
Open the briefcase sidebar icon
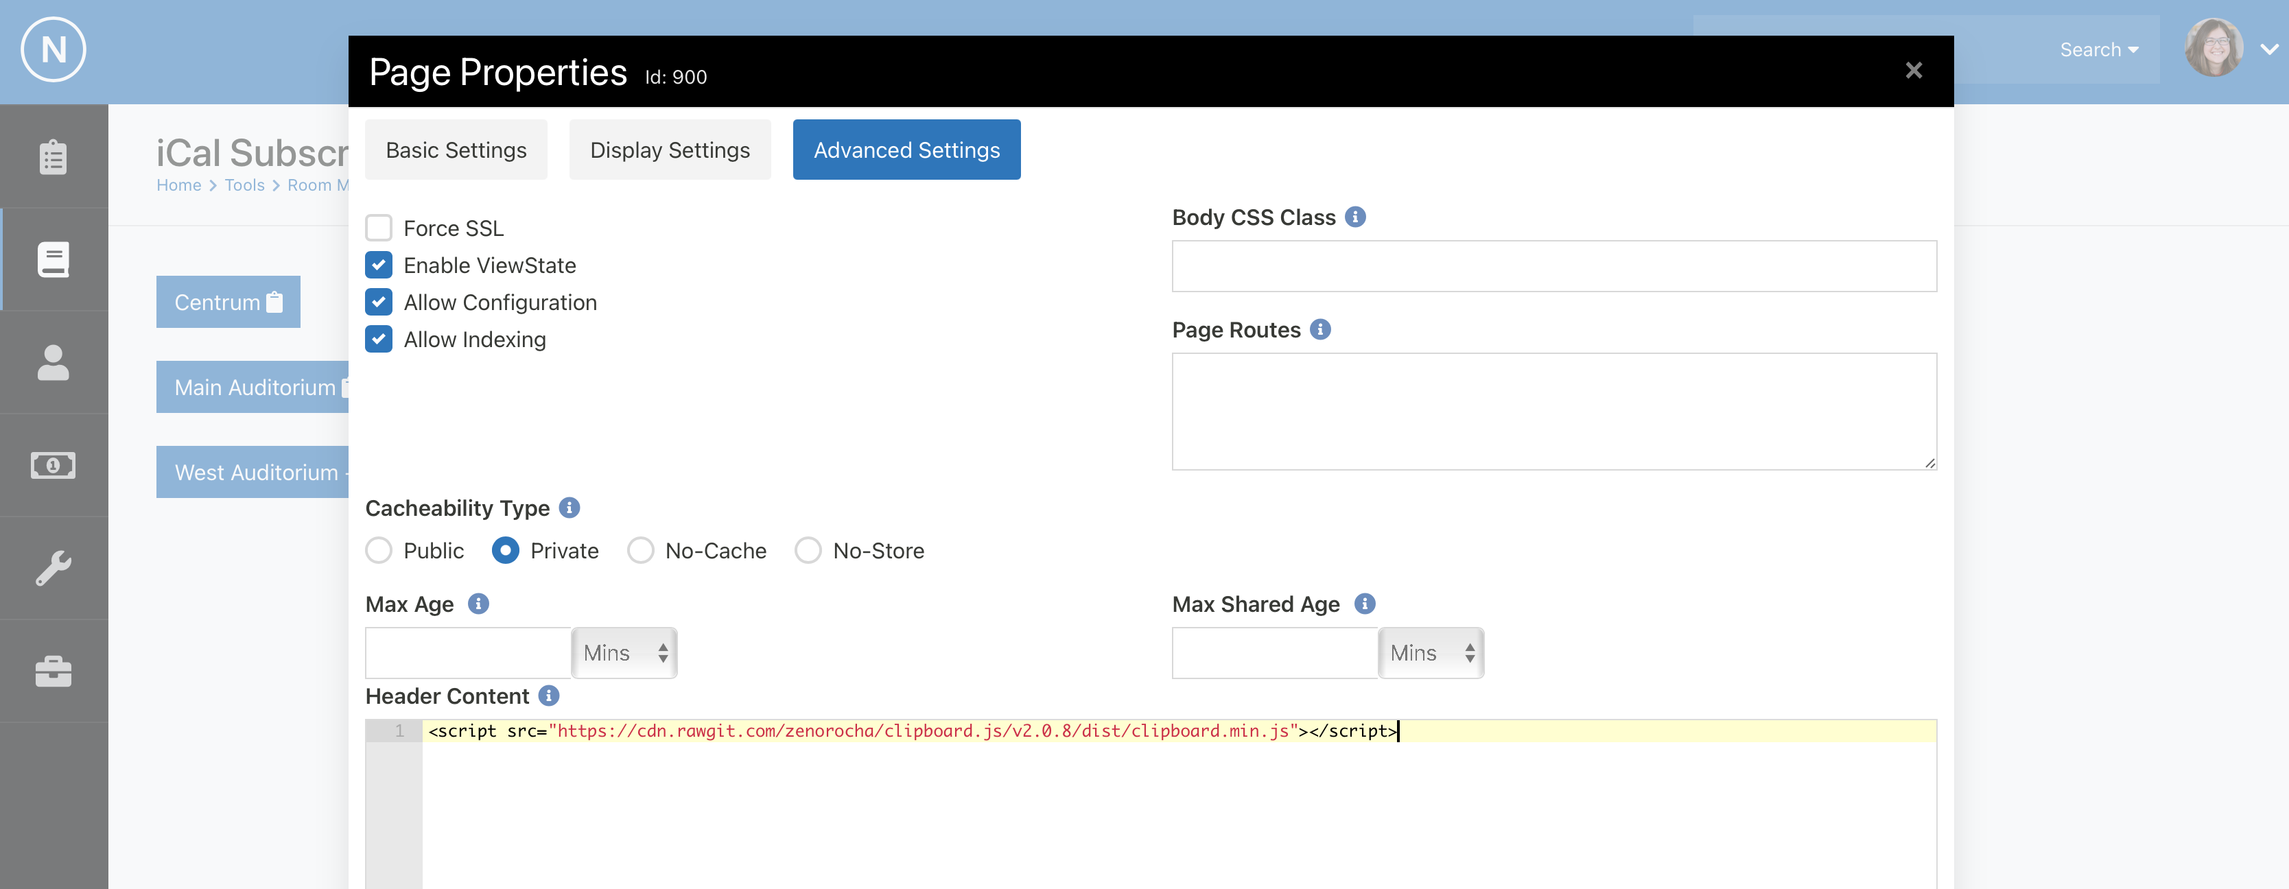pyautogui.click(x=54, y=672)
